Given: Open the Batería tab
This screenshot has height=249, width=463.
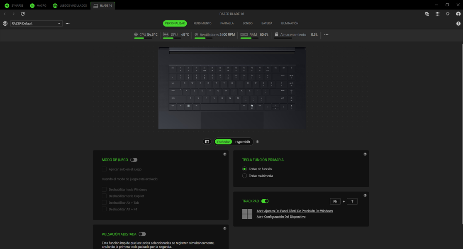Looking at the screenshot, I should coord(267,23).
